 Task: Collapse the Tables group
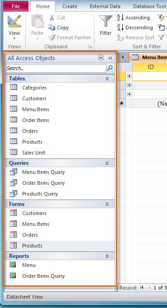point(107,79)
